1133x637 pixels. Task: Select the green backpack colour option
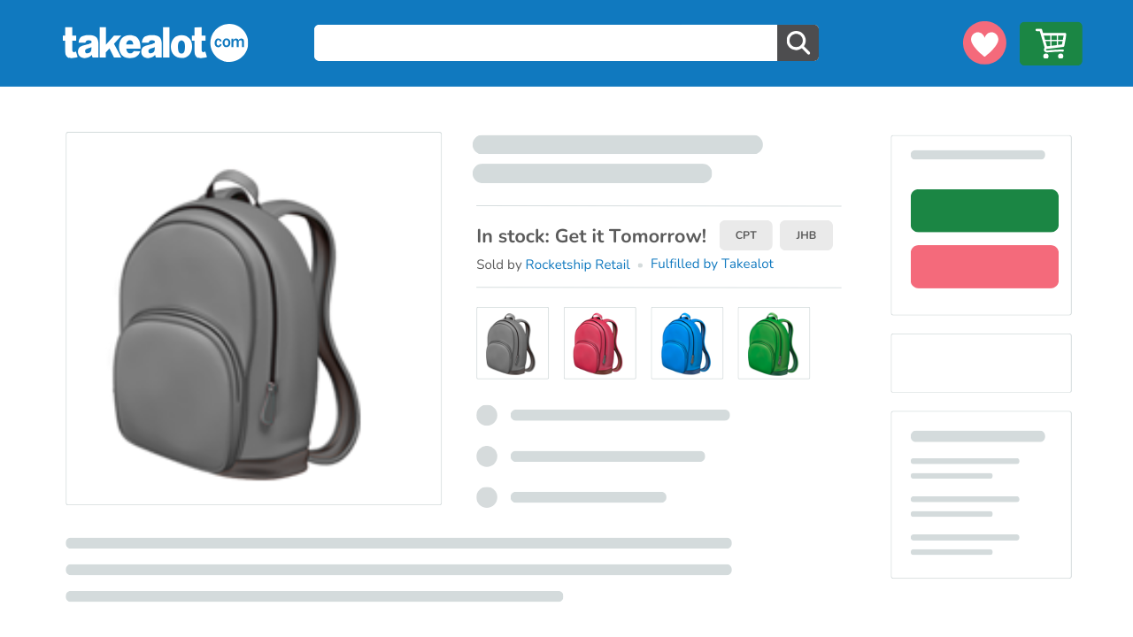(774, 343)
